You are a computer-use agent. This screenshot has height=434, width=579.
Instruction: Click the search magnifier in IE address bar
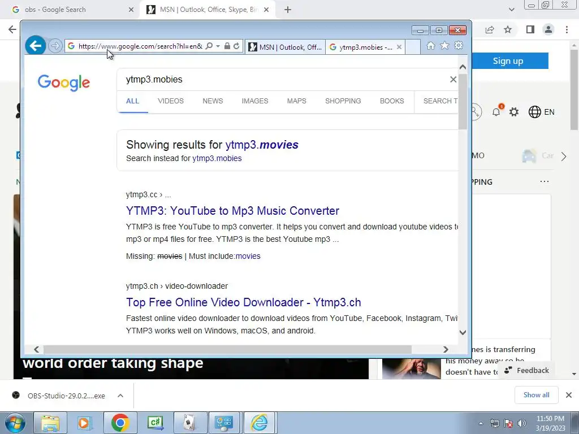pyautogui.click(x=209, y=46)
